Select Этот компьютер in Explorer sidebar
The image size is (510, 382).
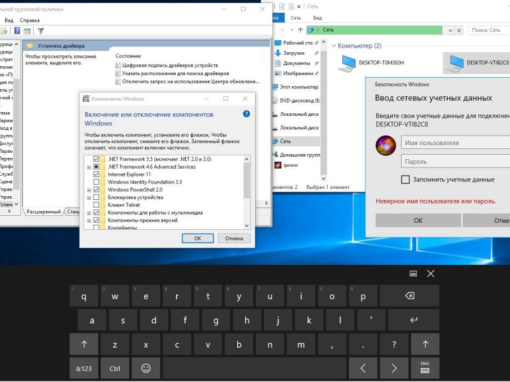[x=296, y=87]
